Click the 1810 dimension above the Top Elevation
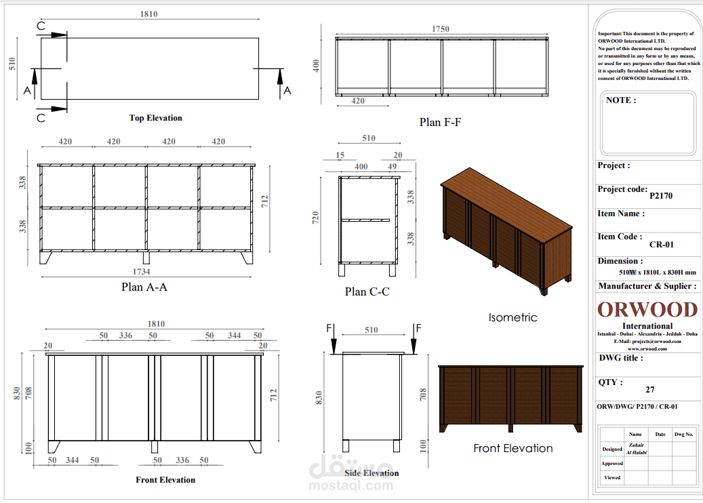 (x=149, y=14)
